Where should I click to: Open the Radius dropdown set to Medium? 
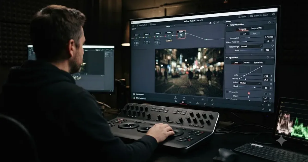coord(250,83)
